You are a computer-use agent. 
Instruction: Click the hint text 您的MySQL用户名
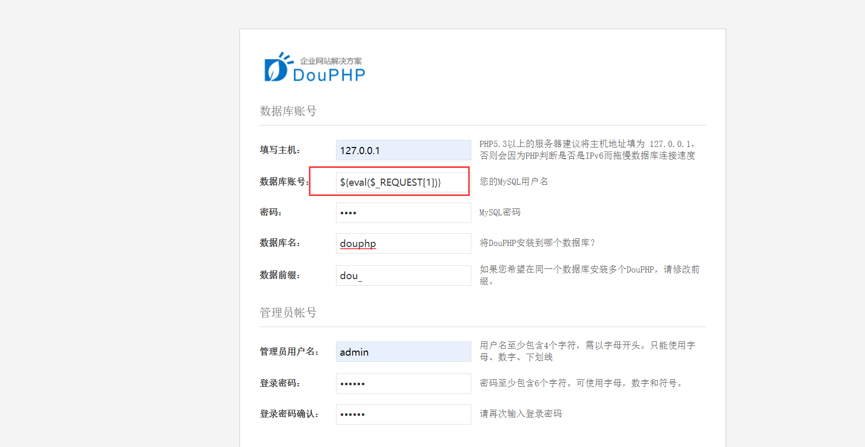pos(514,182)
